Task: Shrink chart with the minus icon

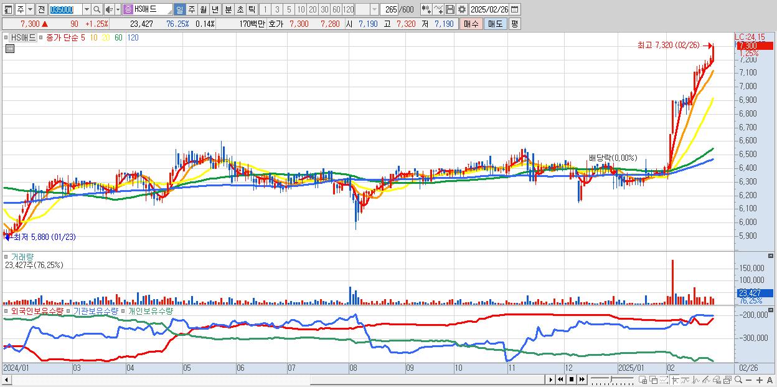Action: tap(749, 380)
